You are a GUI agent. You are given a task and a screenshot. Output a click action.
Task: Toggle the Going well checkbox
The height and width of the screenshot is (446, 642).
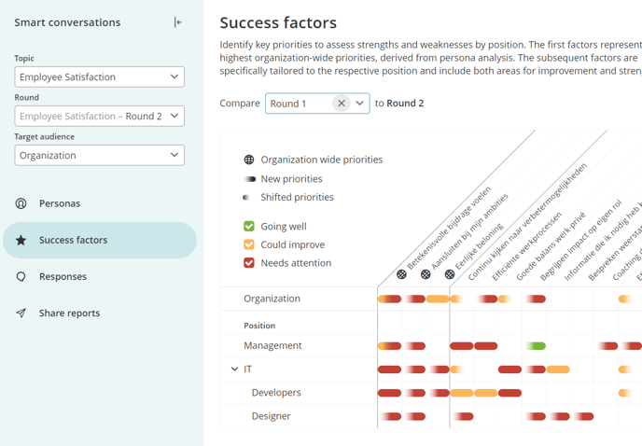[x=249, y=226]
